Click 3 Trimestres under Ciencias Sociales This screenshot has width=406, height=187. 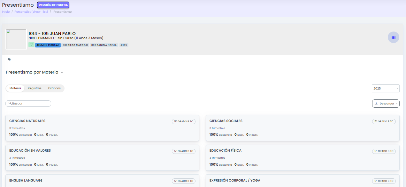pyautogui.click(x=217, y=128)
